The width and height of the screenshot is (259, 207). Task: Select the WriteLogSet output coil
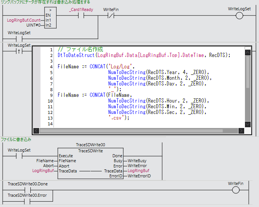[239, 16]
